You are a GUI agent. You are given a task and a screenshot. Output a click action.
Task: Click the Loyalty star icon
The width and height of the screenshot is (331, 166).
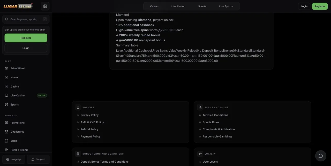click(200, 154)
